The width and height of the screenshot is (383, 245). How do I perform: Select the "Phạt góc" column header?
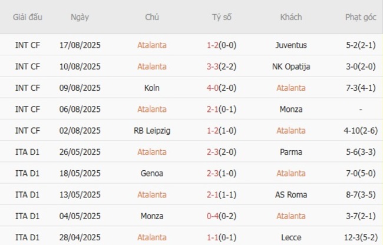click(361, 17)
